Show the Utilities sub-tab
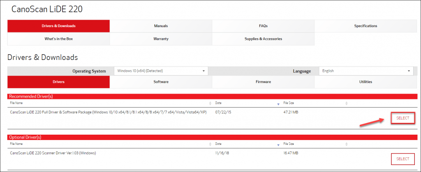Screen dimensions: 421x172 coord(365,82)
